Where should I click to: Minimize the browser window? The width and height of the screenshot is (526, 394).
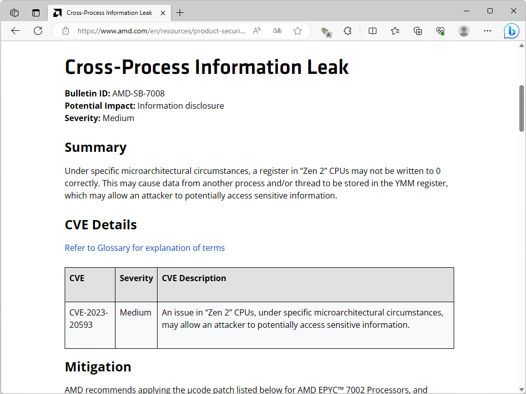tap(466, 11)
